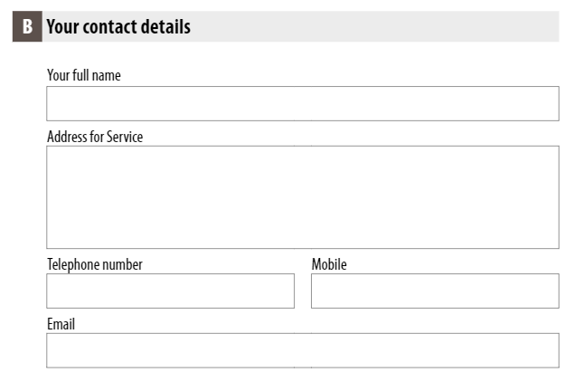Focus the Mobile number field

pos(436,291)
